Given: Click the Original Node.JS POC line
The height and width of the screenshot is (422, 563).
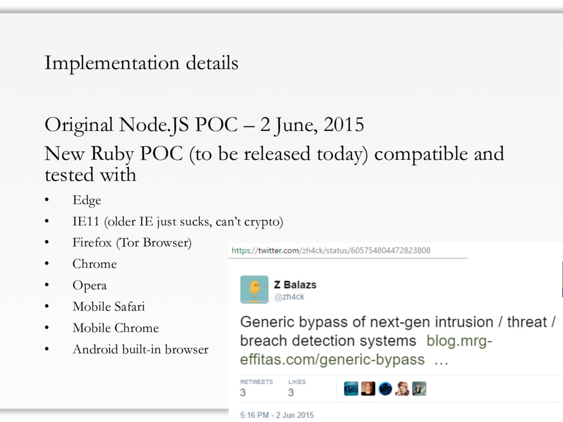Looking at the screenshot, I should tap(205, 125).
